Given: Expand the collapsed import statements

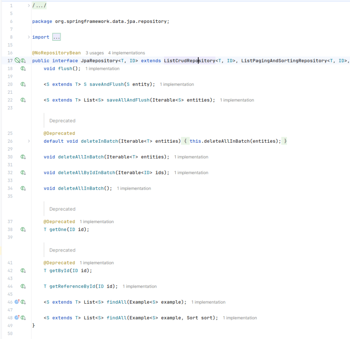Looking at the screenshot, I should [x=56, y=37].
